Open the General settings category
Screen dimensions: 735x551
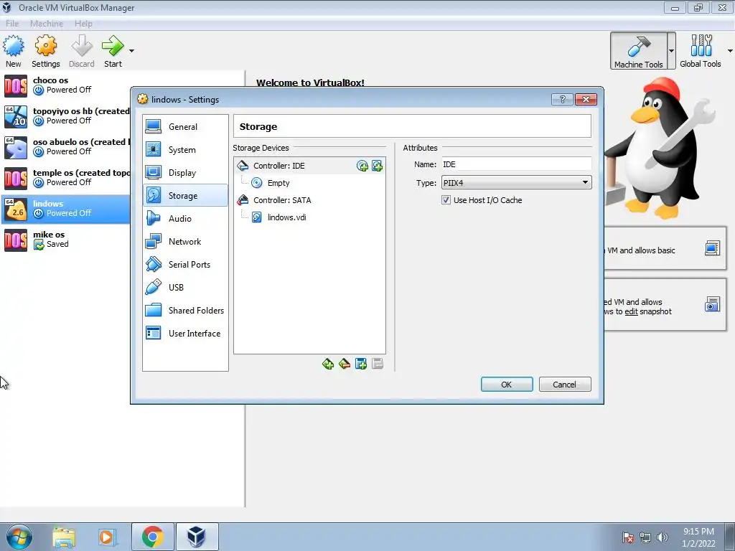point(185,127)
